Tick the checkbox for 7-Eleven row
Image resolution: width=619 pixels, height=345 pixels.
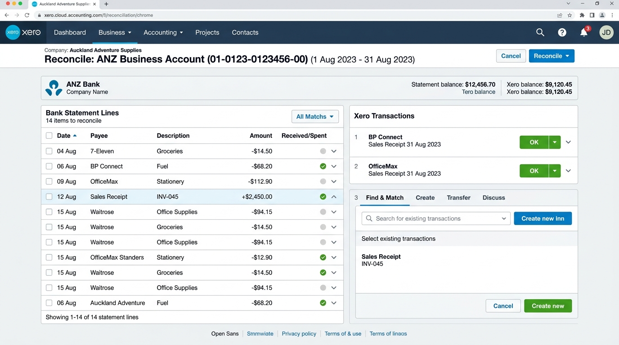[49, 151]
